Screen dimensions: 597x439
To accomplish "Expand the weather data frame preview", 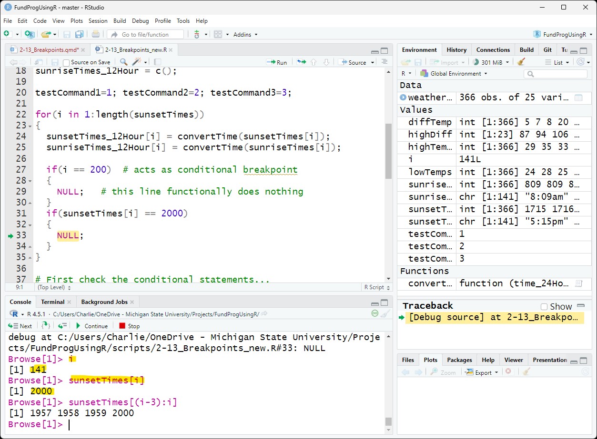I will [403, 98].
